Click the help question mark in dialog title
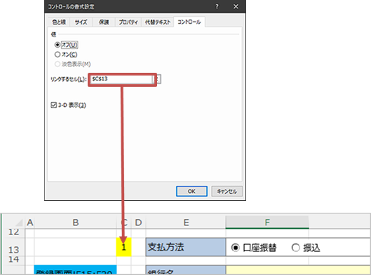The height and width of the screenshot is (275, 371). (217, 6)
